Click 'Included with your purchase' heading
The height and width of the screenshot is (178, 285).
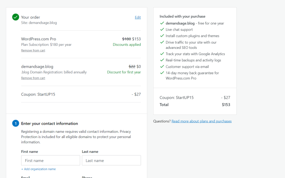tap(182, 16)
